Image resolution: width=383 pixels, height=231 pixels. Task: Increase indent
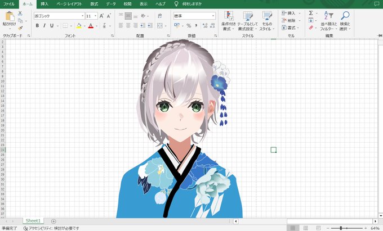pyautogui.click(x=150, y=25)
